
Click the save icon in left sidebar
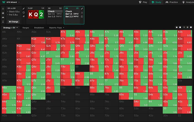click(x=3, y=13)
